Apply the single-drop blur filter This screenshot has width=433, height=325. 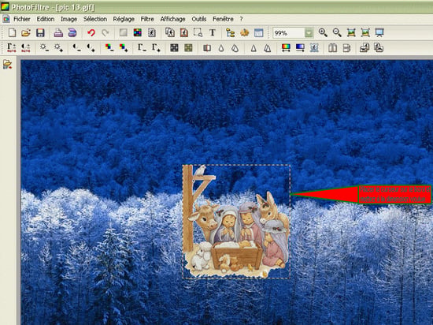(x=221, y=48)
